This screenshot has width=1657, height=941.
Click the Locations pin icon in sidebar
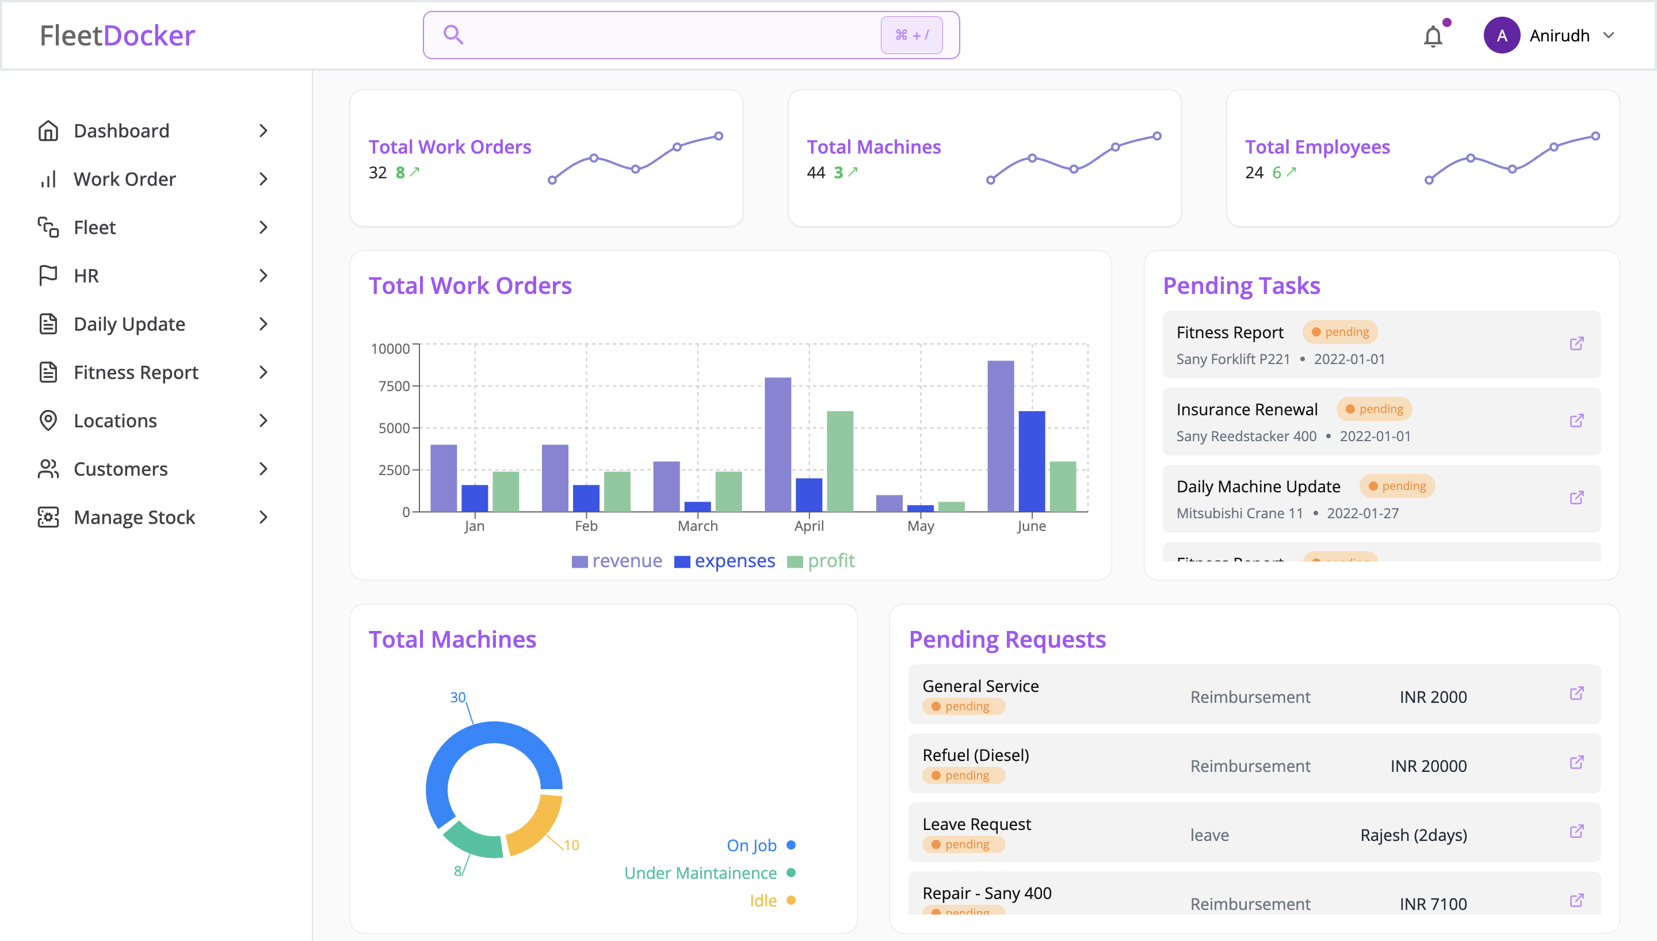[48, 420]
